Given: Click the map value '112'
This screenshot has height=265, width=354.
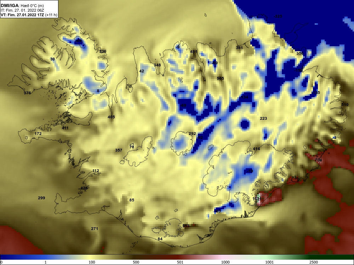Looking at the screenshot, I should point(96,171).
